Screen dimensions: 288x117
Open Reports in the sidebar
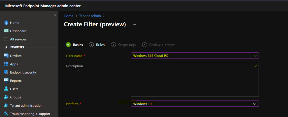click(16, 81)
